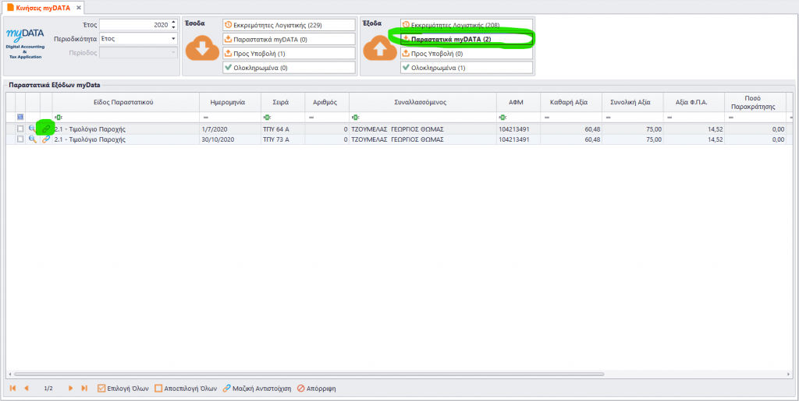Viewport: 799px width, 401px height.
Task: Tick the checkbox for the 1/7/2020 invoice row
Action: [x=20, y=129]
